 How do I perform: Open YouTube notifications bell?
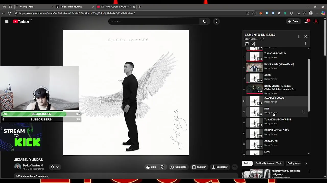(x=306, y=21)
